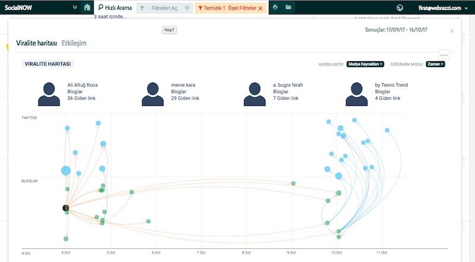The width and height of the screenshot is (475, 262).
Task: Close the Viralite haritası dialog
Action: pos(452,30)
